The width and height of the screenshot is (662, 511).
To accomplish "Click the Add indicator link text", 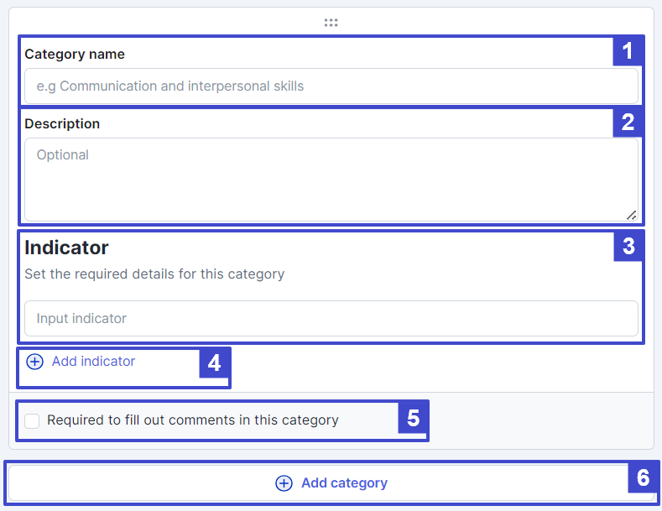I will coord(93,362).
